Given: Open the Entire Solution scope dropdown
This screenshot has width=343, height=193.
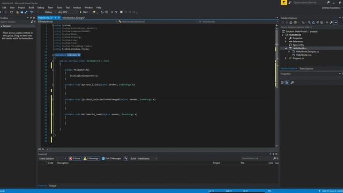Looking at the screenshot, I should 53,159.
